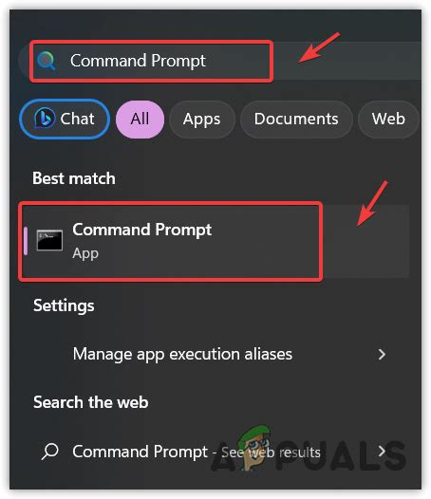The image size is (431, 499).
Task: Click the Best match section heading
Action: pyautogui.click(x=74, y=178)
